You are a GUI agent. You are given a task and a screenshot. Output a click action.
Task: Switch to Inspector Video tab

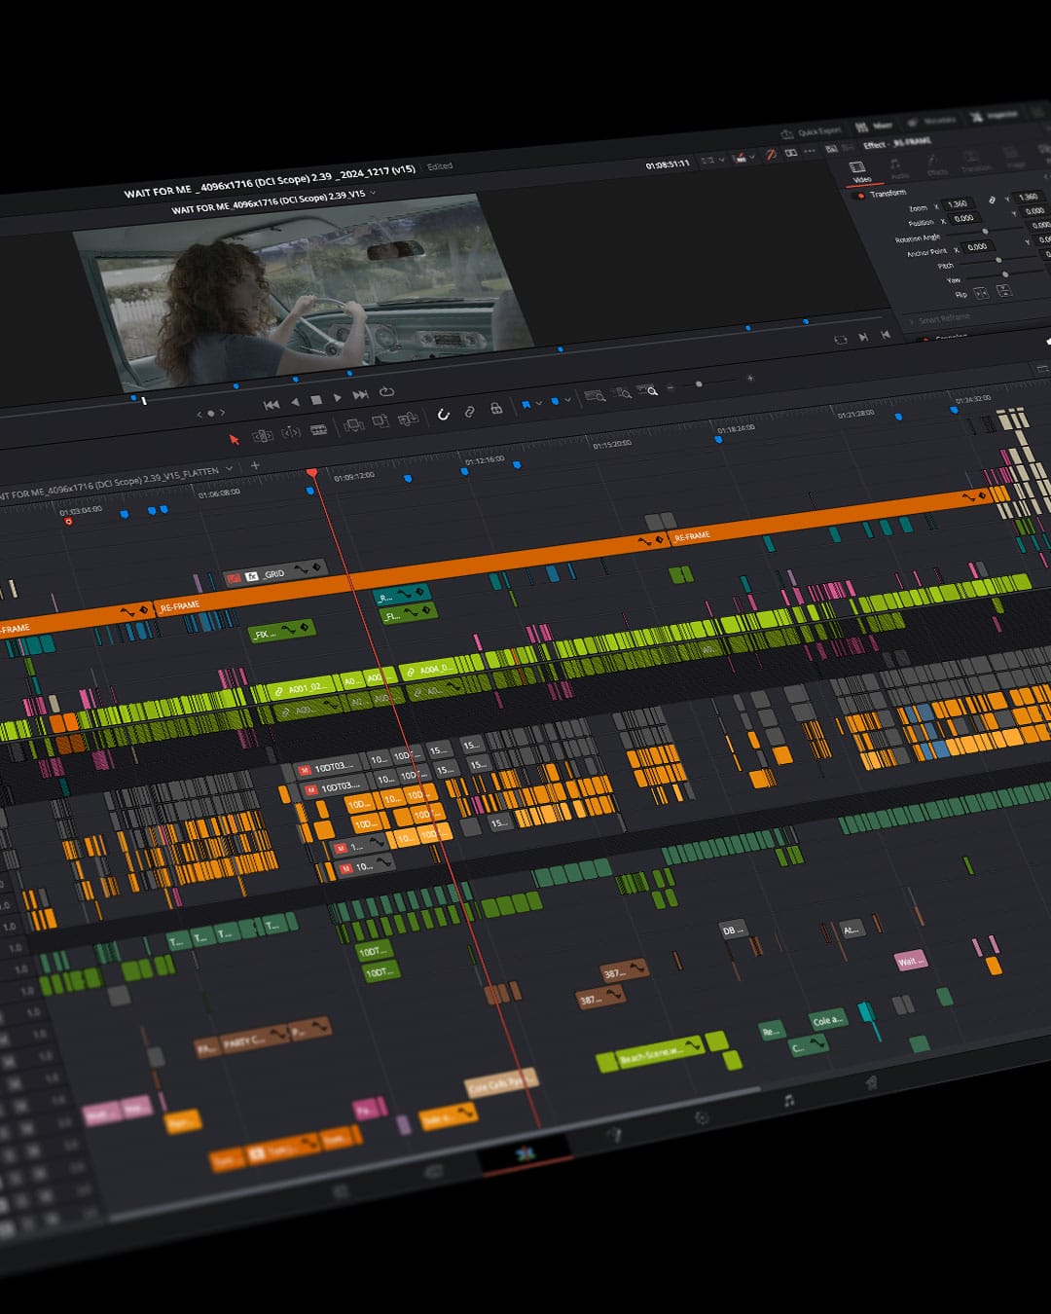pos(860,172)
